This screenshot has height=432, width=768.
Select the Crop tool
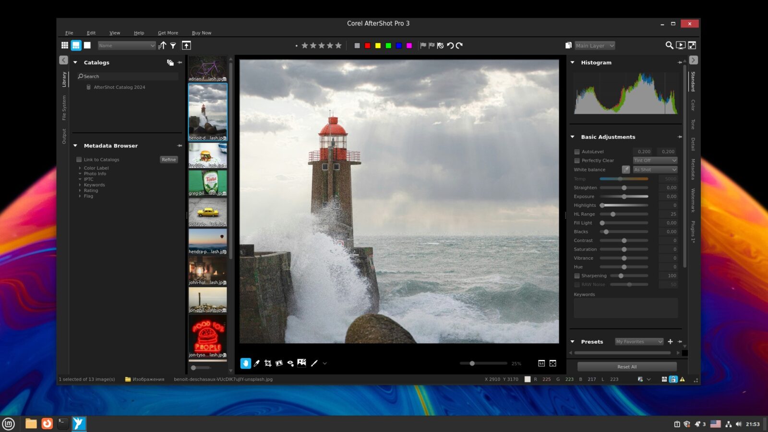[x=267, y=363]
